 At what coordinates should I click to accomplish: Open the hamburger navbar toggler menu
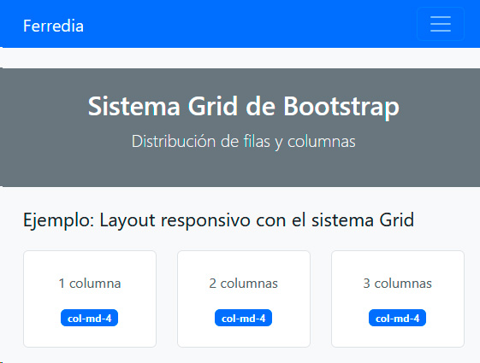coord(440,24)
